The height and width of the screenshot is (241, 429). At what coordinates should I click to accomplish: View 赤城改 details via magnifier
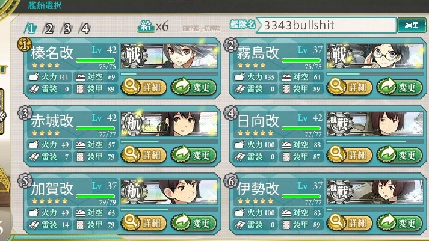pos(144,155)
